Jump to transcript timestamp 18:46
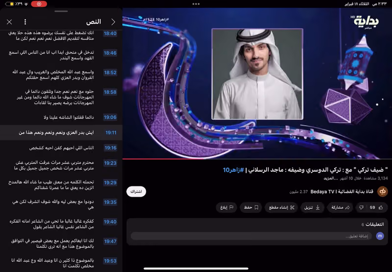The image size is (392, 272). tap(110, 53)
